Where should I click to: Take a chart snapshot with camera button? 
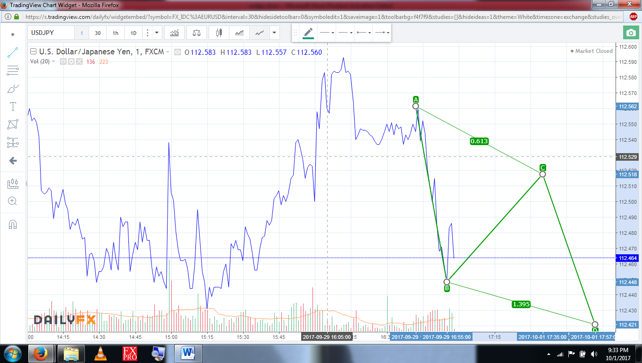630,33
